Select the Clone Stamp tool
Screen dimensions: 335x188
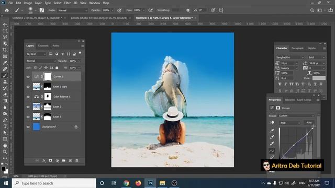point(5,82)
